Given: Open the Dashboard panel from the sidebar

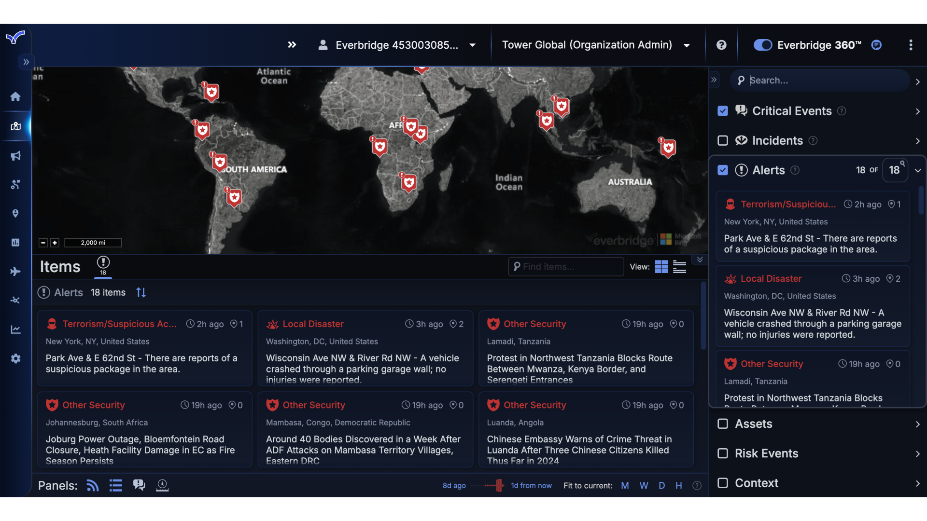Looking at the screenshot, I should pos(15,242).
